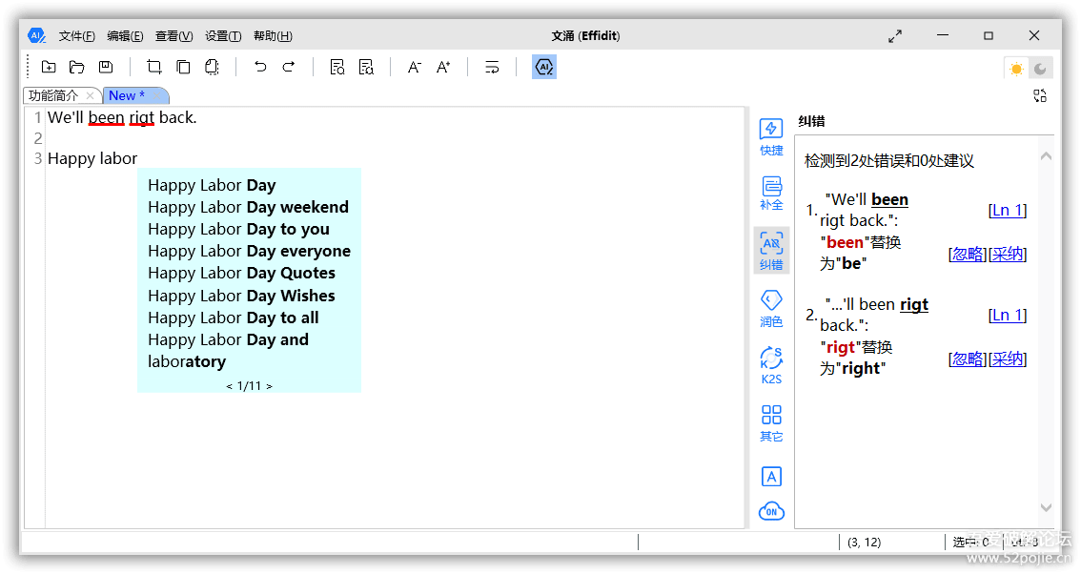Click the panel layout icon below theme switch

tap(1040, 96)
